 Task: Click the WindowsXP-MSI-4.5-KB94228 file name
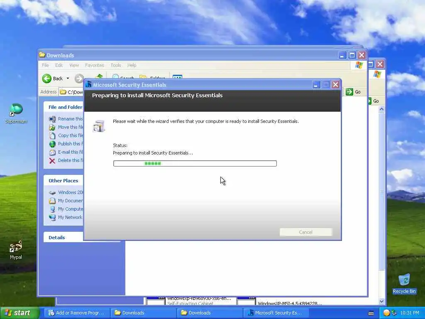tap(290, 303)
